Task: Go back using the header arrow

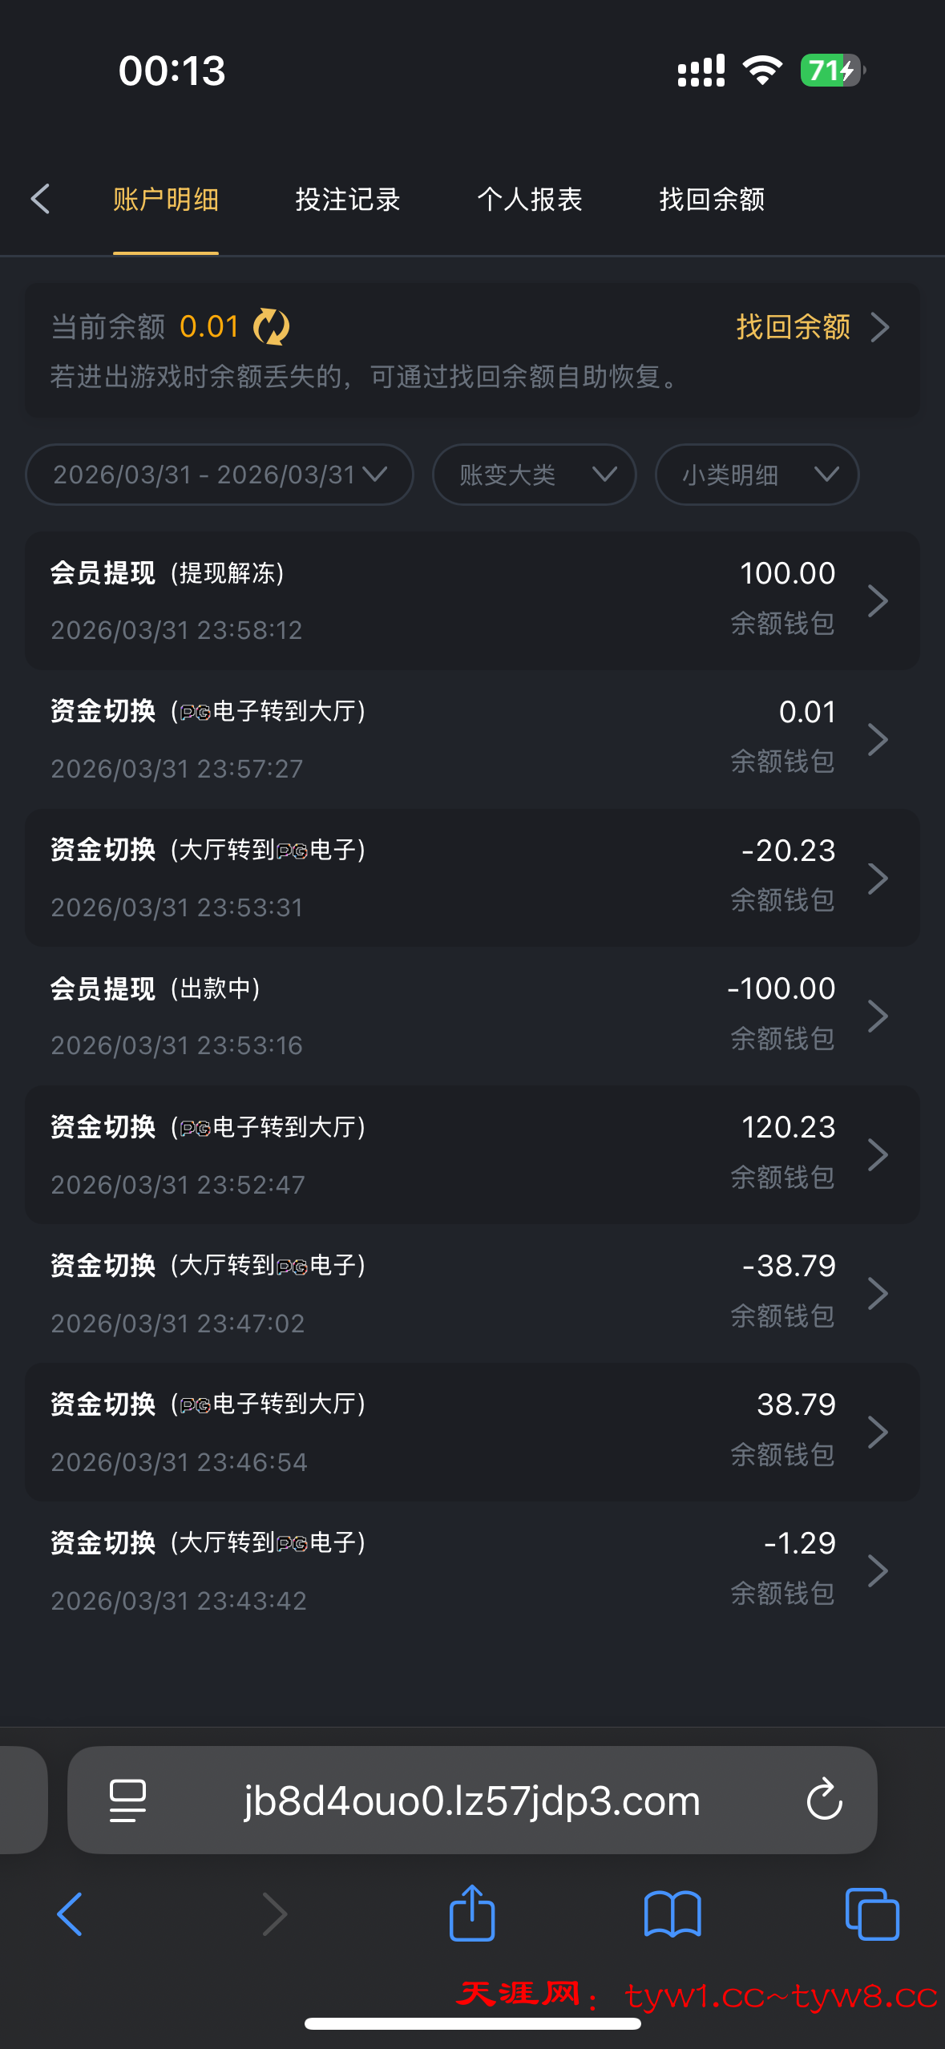Action: tap(40, 199)
